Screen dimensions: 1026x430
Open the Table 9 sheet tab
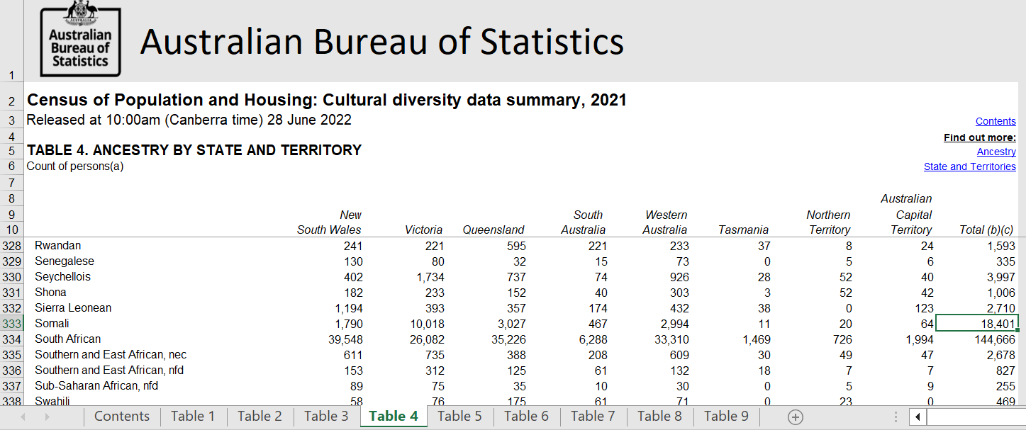[x=726, y=417]
